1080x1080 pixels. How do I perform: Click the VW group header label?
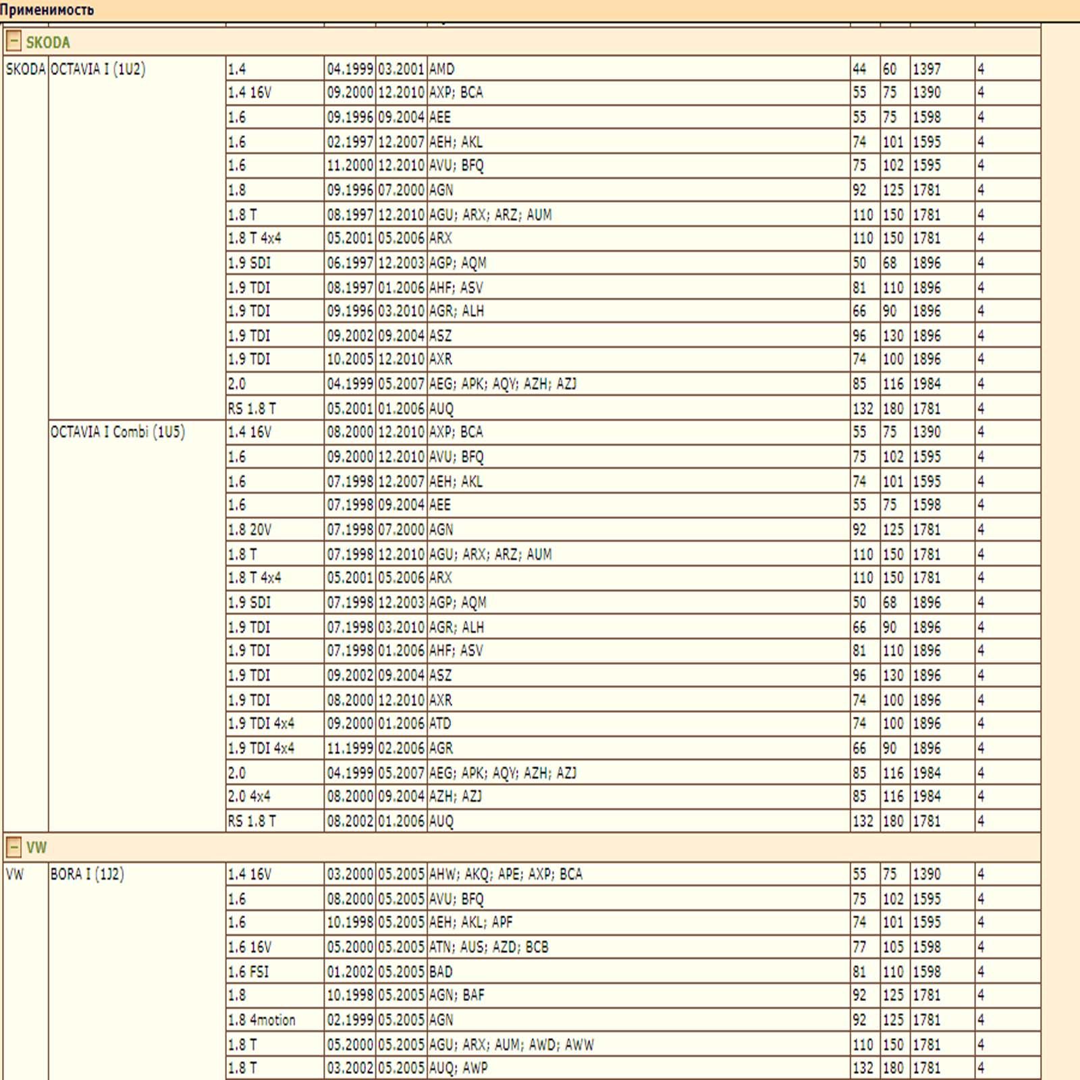coord(36,848)
